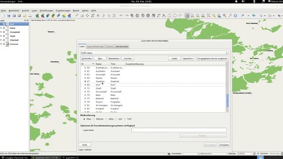This screenshot has height=159, width=283.
Task: Switch to the Serversuche tab
Action: 122,46
